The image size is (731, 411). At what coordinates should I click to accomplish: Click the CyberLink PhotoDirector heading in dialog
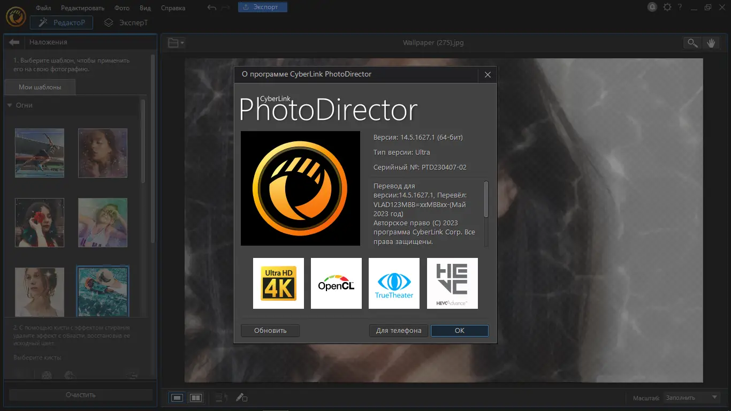pos(328,109)
